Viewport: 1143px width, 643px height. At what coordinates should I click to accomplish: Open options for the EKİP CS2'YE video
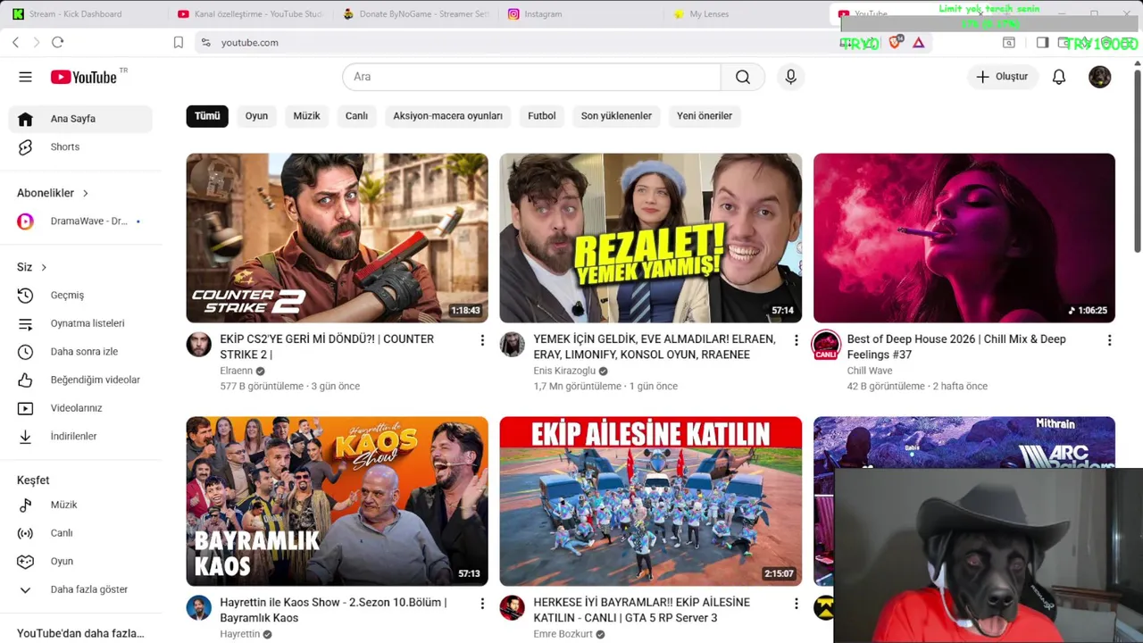(x=482, y=340)
